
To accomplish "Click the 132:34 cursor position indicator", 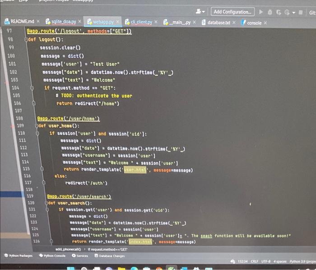I will click(243, 261).
